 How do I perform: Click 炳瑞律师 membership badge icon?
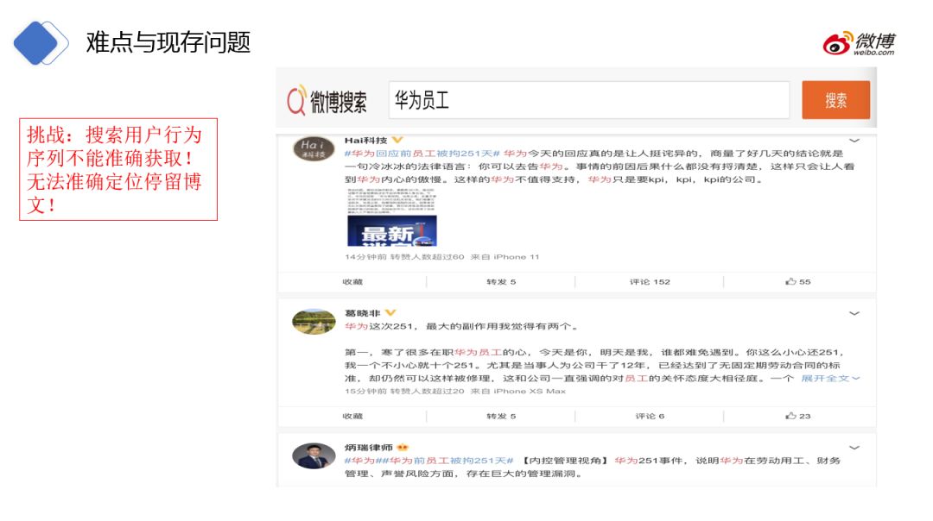coord(403,448)
